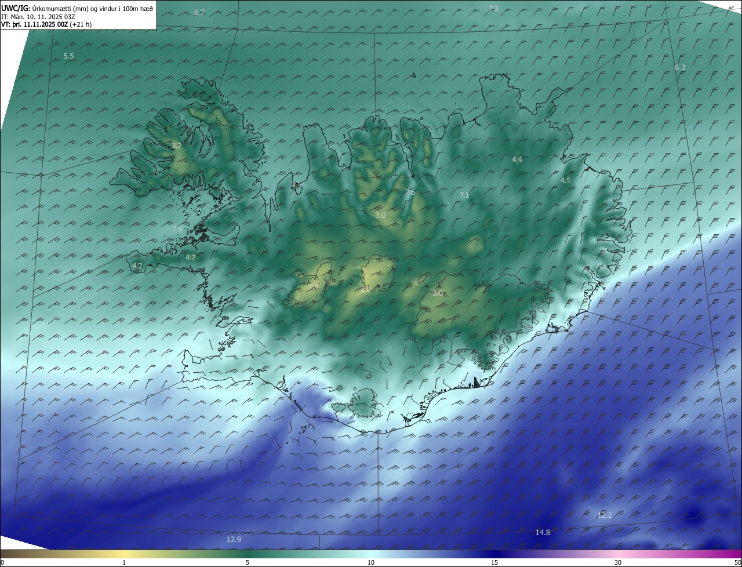The image size is (742, 567).
Task: Click the 5.5 value label on the map
Action: [68, 56]
